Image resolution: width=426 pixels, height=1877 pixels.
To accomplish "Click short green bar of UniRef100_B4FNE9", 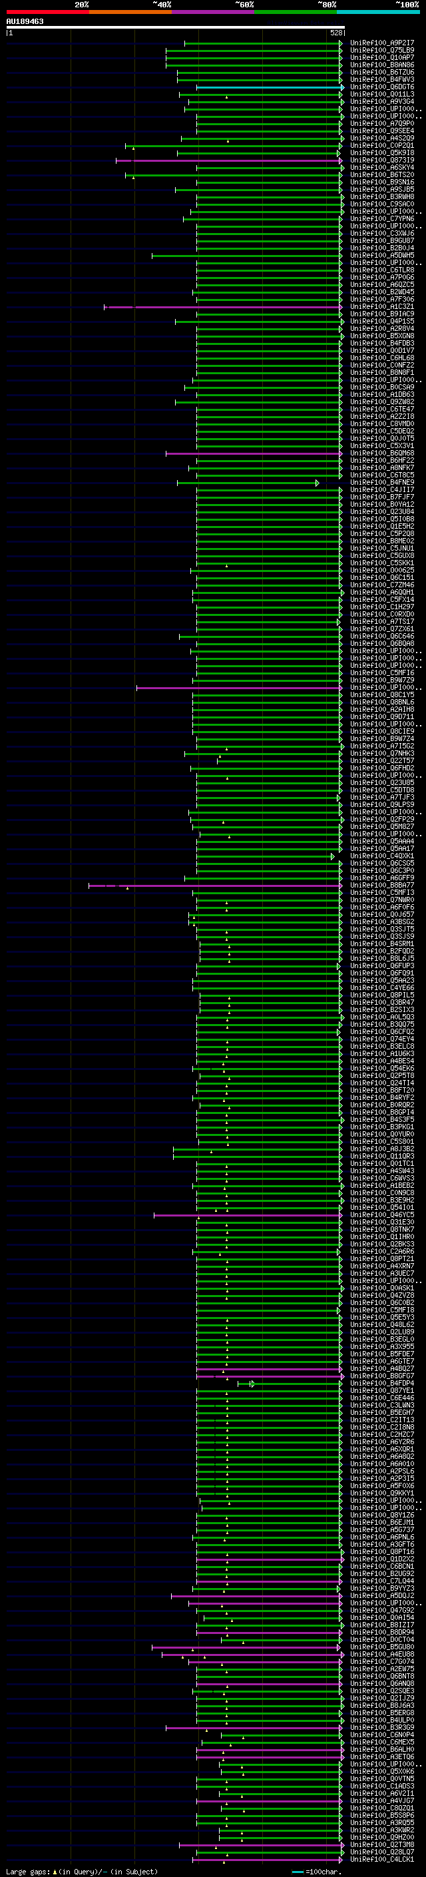I will click(248, 483).
